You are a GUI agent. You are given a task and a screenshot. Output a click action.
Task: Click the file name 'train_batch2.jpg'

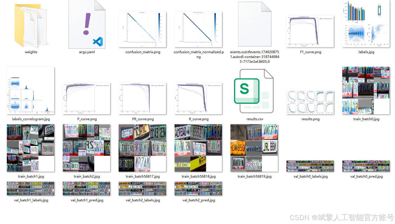click(87, 176)
